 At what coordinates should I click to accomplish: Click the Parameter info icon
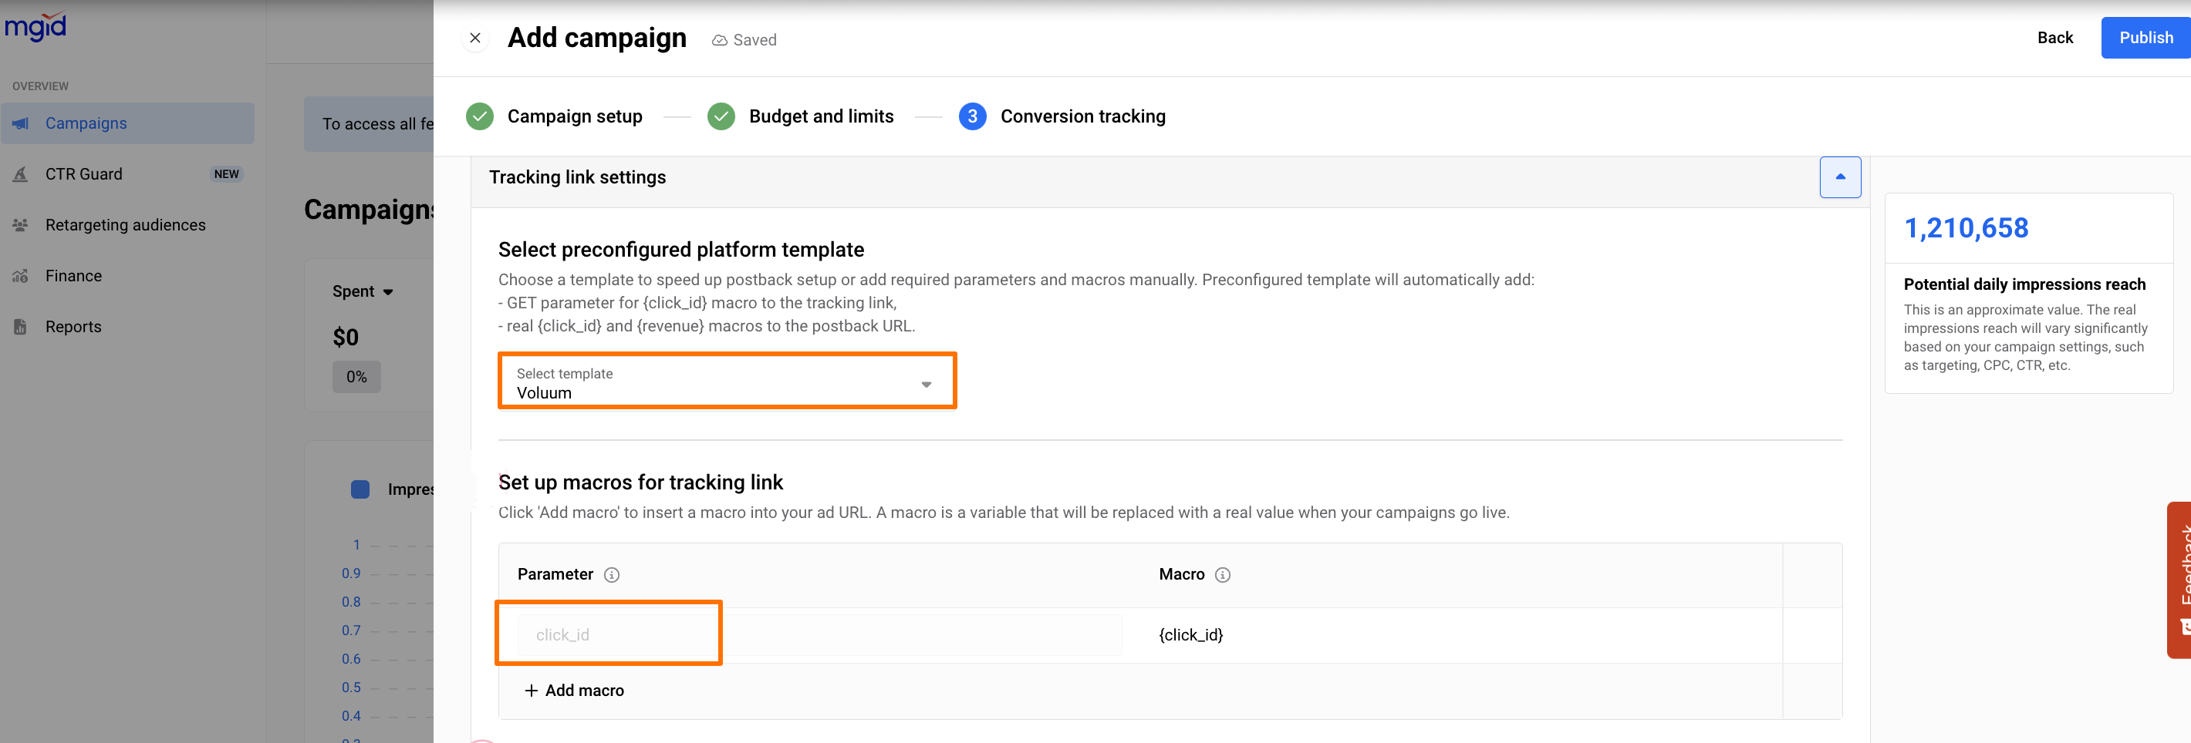[x=612, y=575]
